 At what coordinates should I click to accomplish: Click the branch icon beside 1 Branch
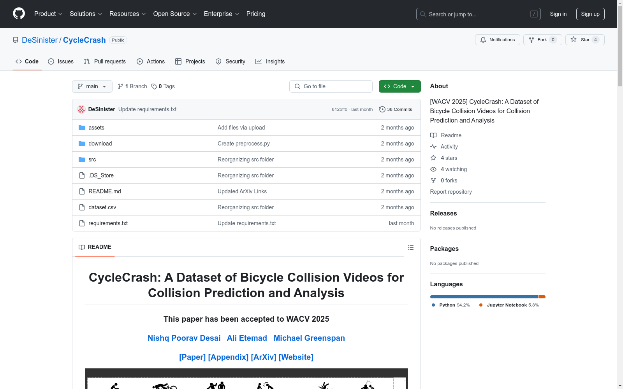pos(121,86)
